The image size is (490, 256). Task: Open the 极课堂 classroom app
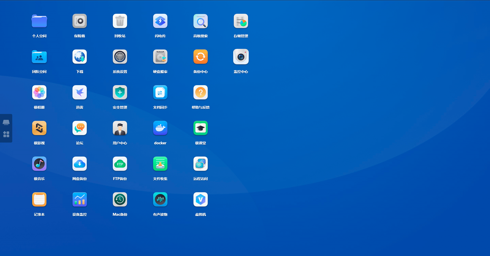coord(201,128)
